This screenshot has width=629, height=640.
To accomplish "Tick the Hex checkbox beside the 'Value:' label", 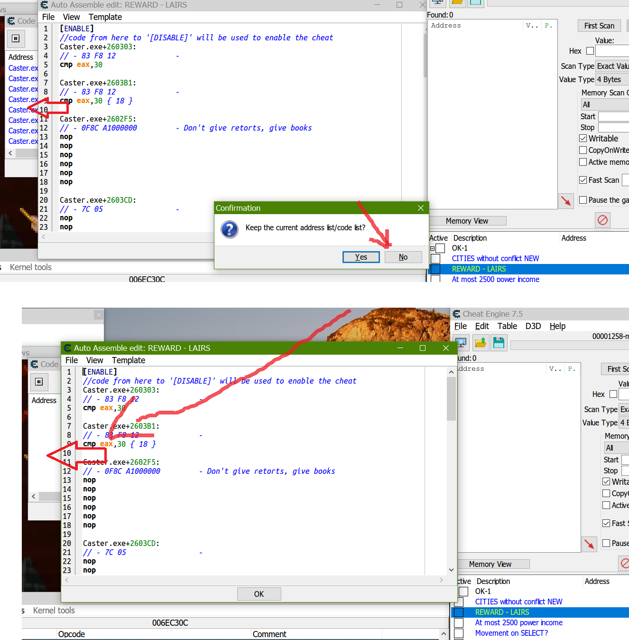I will pyautogui.click(x=590, y=51).
